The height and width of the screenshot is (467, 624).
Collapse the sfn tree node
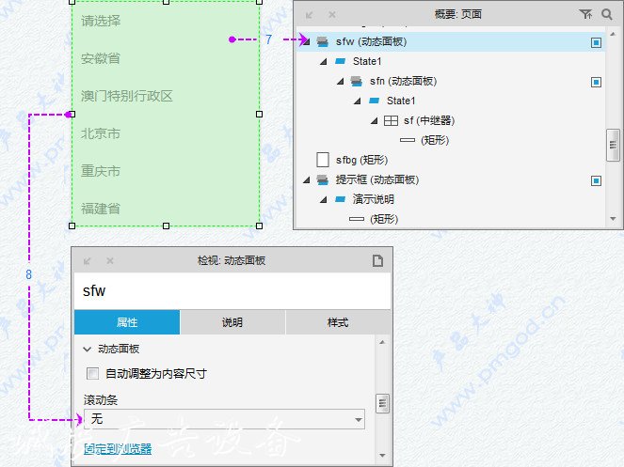(x=341, y=82)
